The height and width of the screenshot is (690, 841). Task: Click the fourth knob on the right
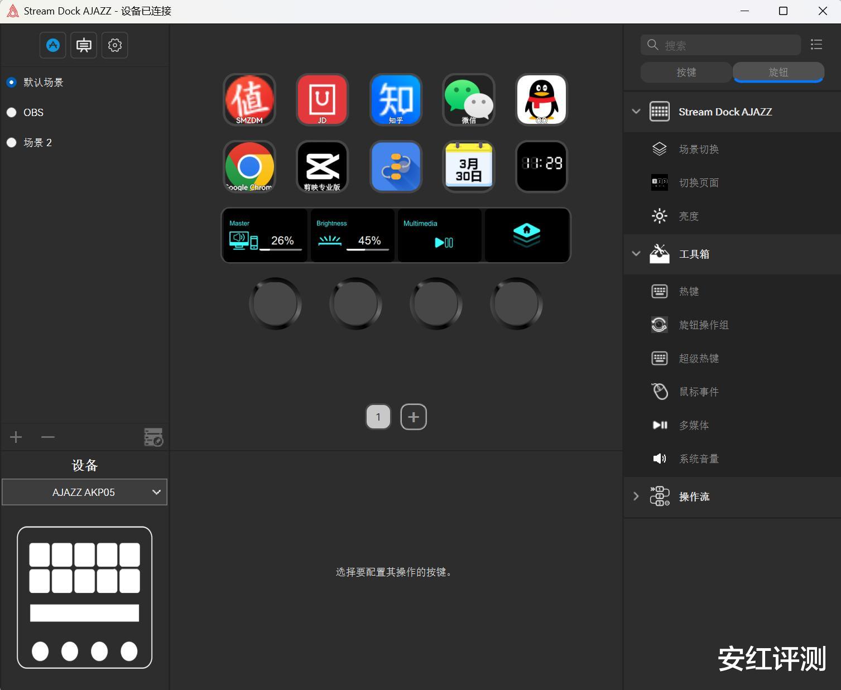(517, 304)
